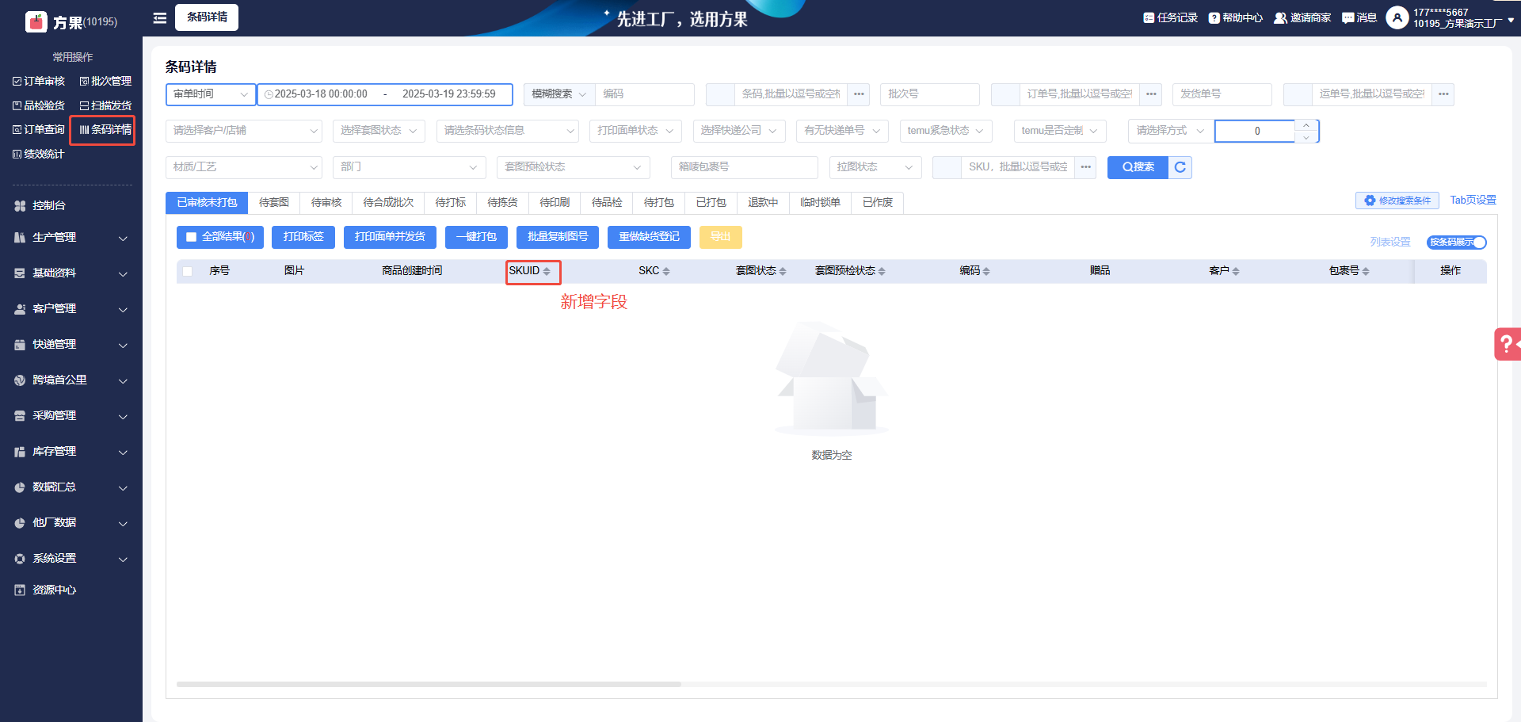The width and height of the screenshot is (1521, 722).
Task: Switch to the 待合成批次 tab
Action: coord(388,203)
